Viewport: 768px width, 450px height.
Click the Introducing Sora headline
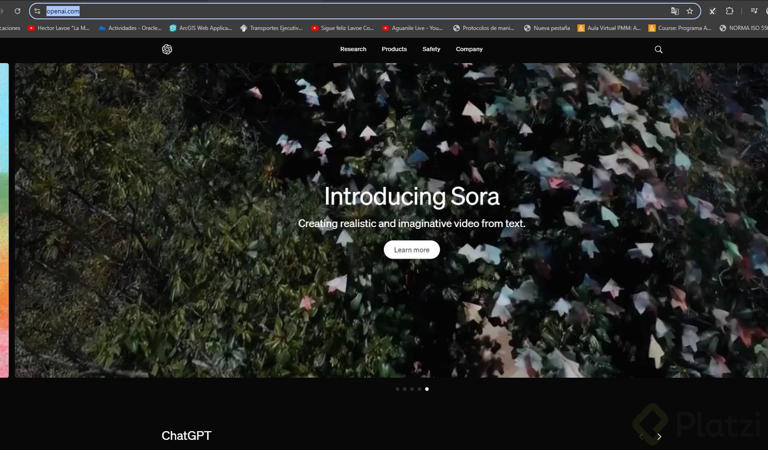pyautogui.click(x=412, y=197)
